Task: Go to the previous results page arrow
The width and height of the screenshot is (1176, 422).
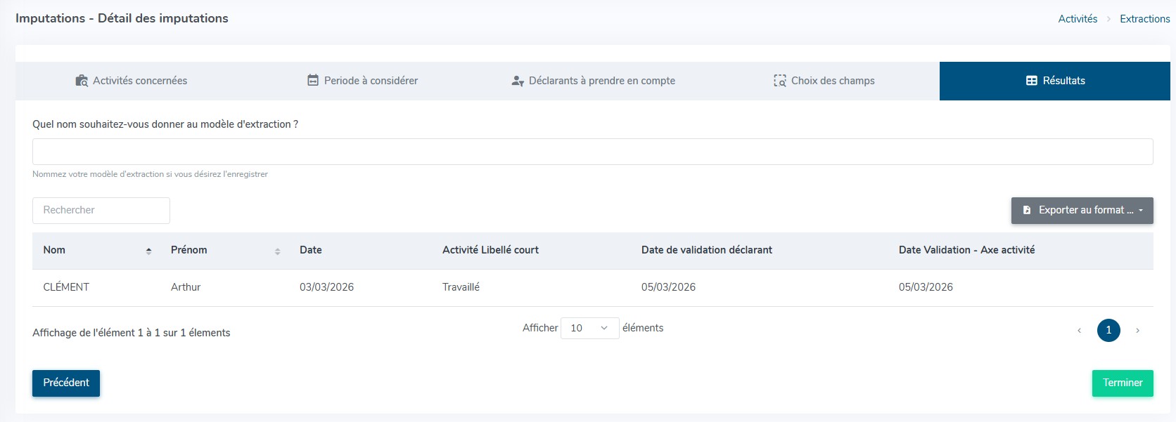Action: click(x=1079, y=330)
